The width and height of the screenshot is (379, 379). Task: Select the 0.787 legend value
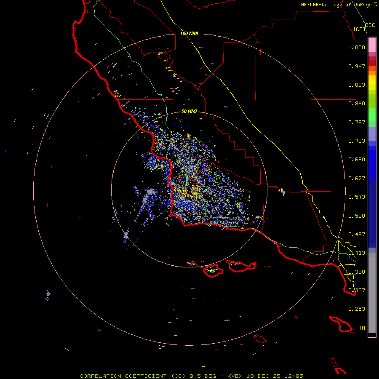coord(357,122)
